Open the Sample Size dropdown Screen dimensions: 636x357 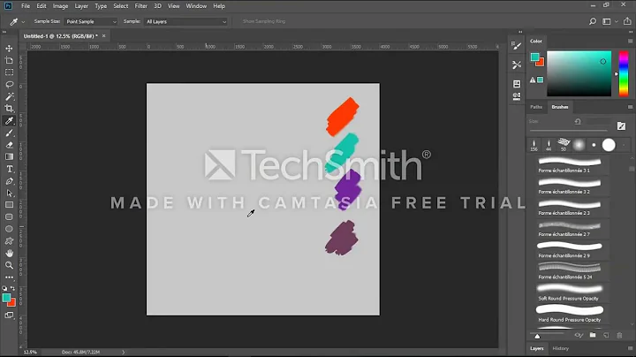tap(90, 21)
